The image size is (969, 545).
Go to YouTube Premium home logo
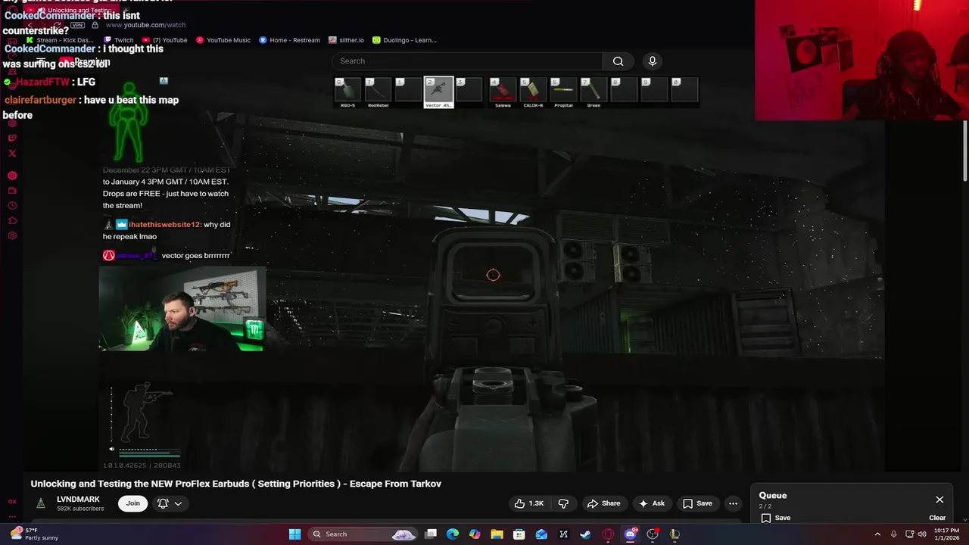coord(83,61)
